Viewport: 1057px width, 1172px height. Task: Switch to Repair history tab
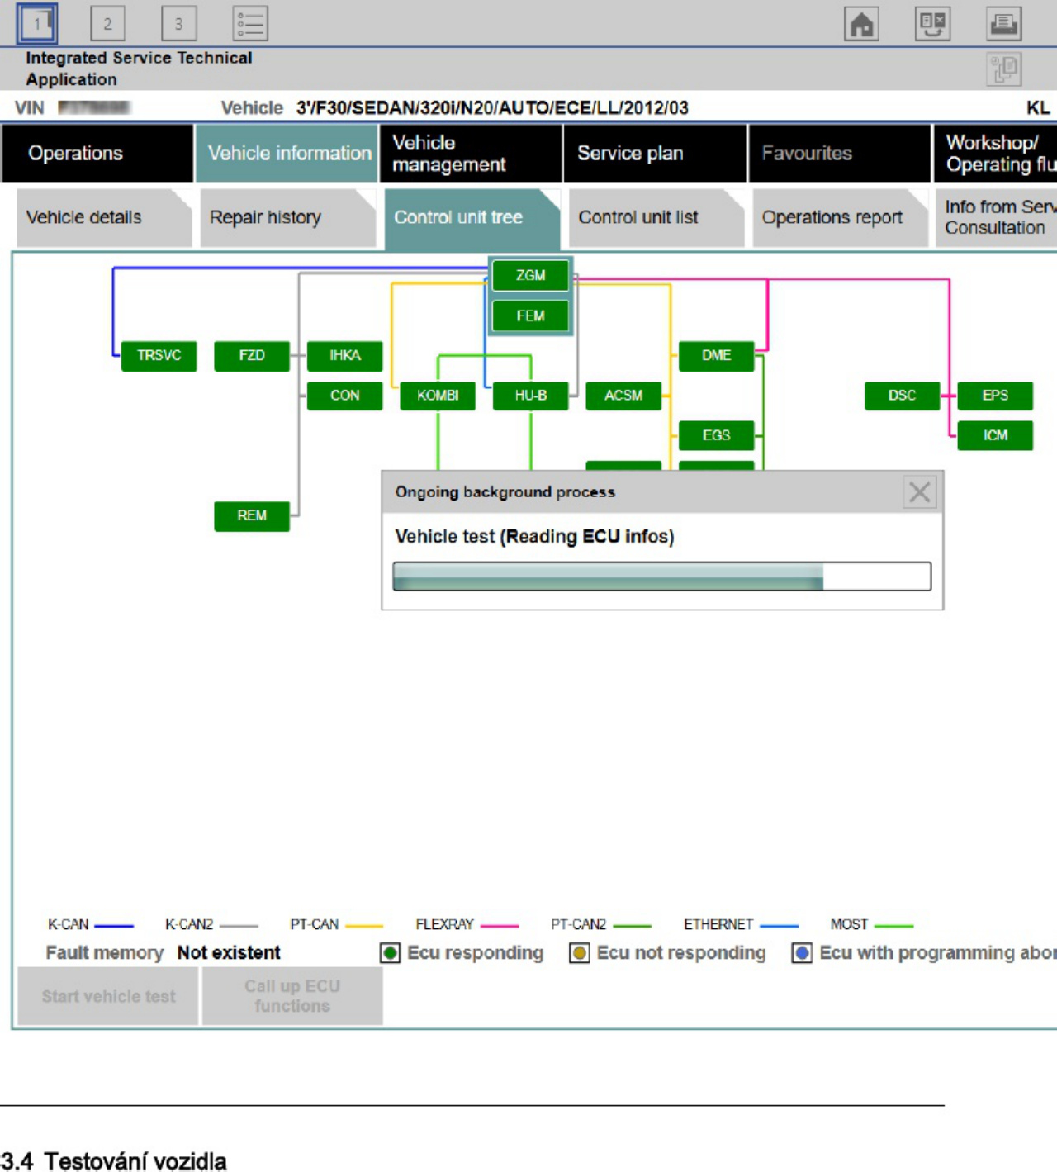click(287, 218)
